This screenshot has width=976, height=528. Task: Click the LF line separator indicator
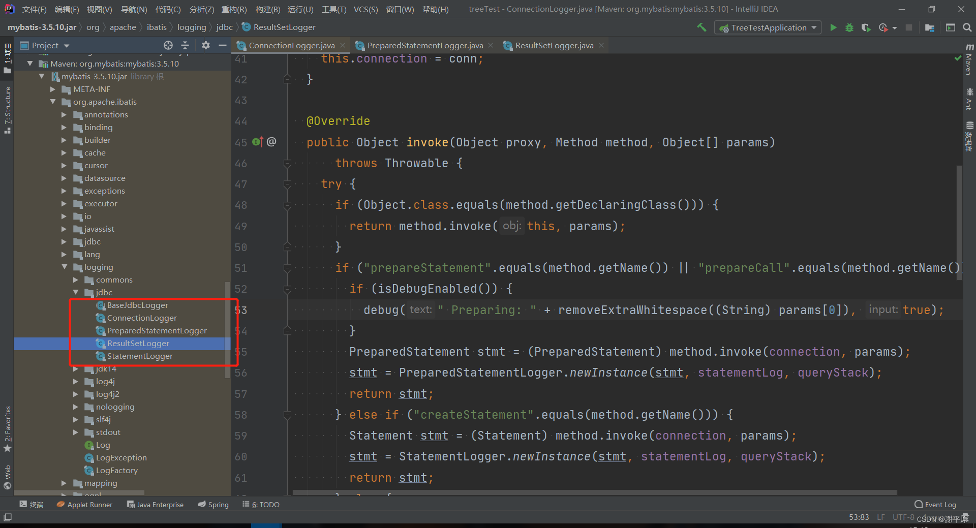(x=881, y=517)
